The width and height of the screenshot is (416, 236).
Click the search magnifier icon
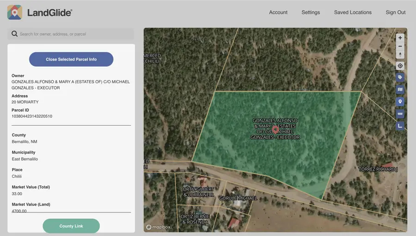[x=15, y=34]
